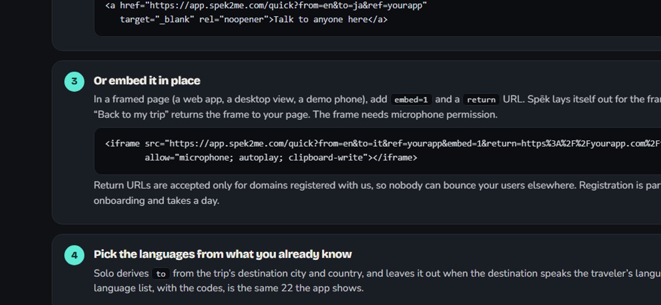Click the allow="microphone; autoplay; clipboard-write" code line
This screenshot has width=661, height=305.
281,158
